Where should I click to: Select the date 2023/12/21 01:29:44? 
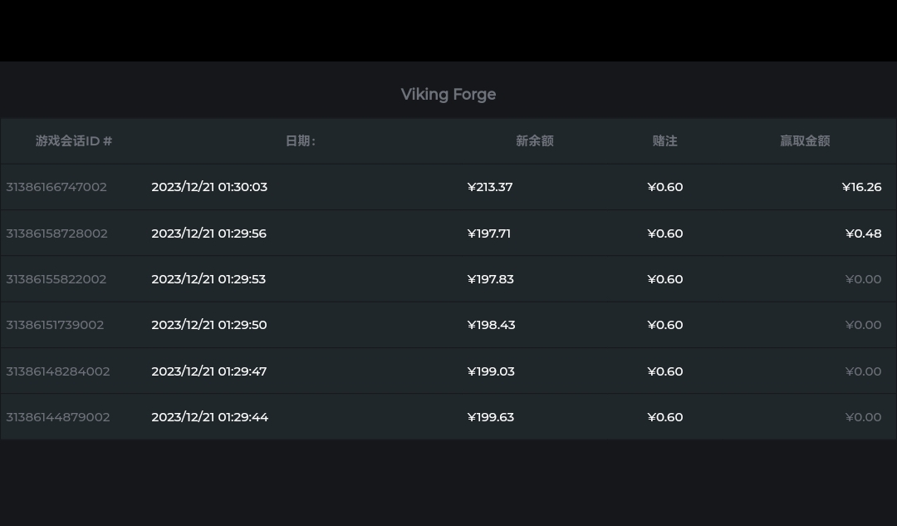tap(210, 417)
